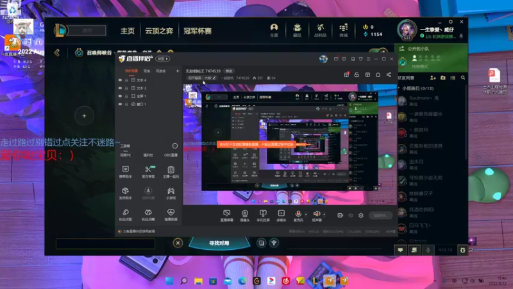Open 发货助手 box tool
513x289 pixels.
pyautogui.click(x=126, y=193)
